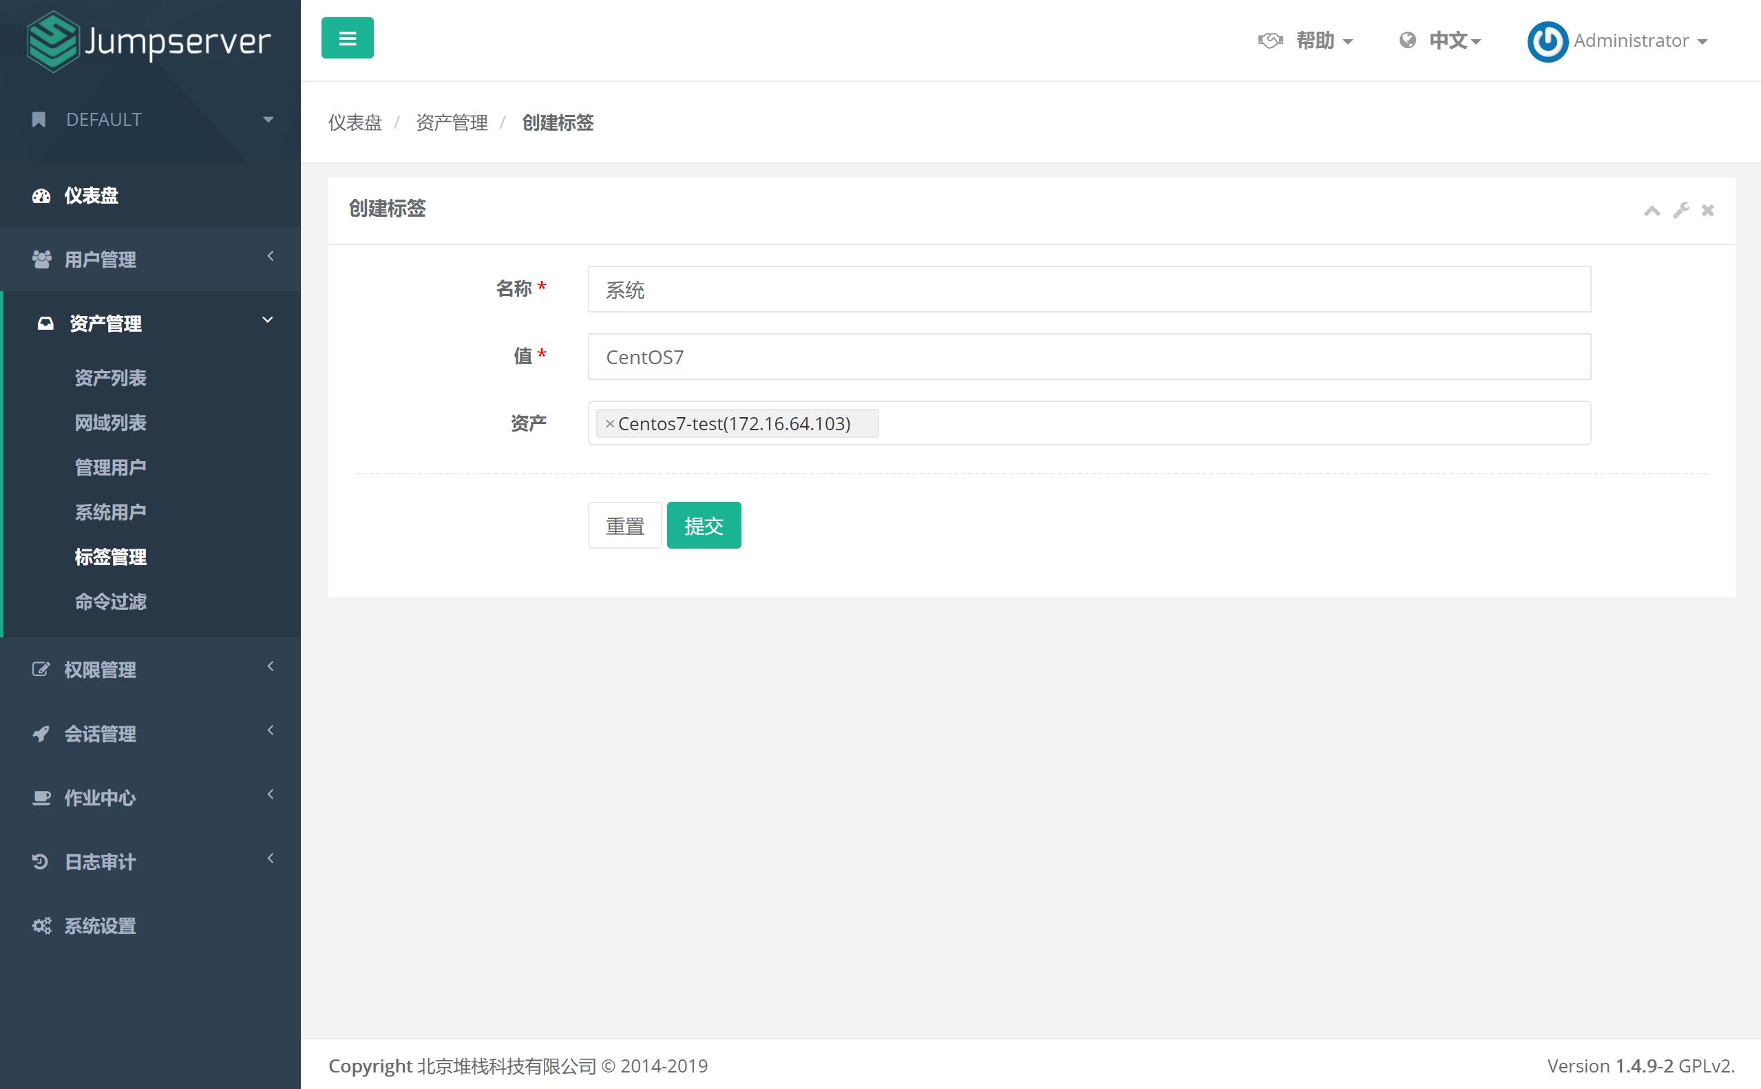Screen dimensions: 1761x1089
Task: Toggle sidebar with green hamburger button
Action: (347, 38)
